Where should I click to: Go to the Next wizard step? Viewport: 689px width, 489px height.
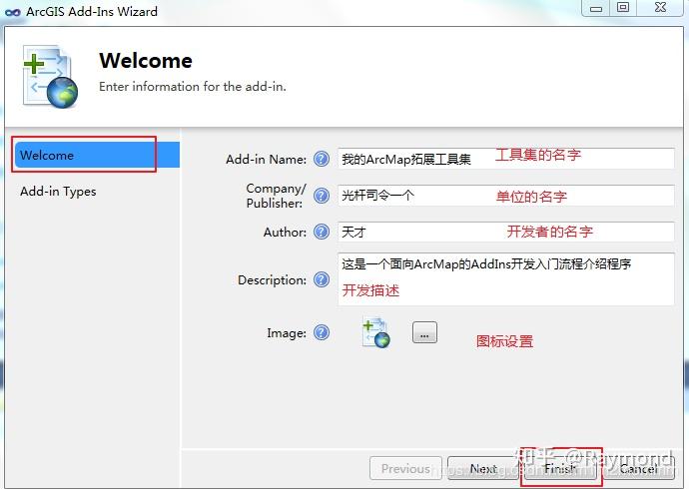coord(483,468)
